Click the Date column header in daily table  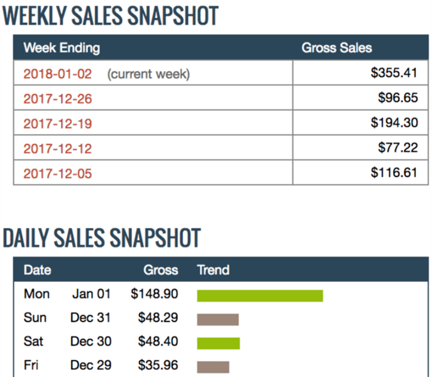37,270
